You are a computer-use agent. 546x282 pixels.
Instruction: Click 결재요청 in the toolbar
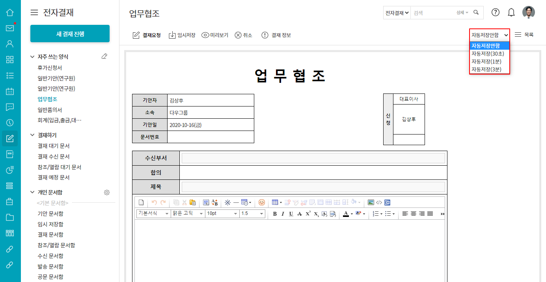[x=147, y=35]
